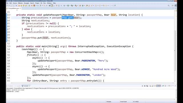183x103 pixels.
Task: Open the New file dropdown arrow
Action: coord(9,5)
